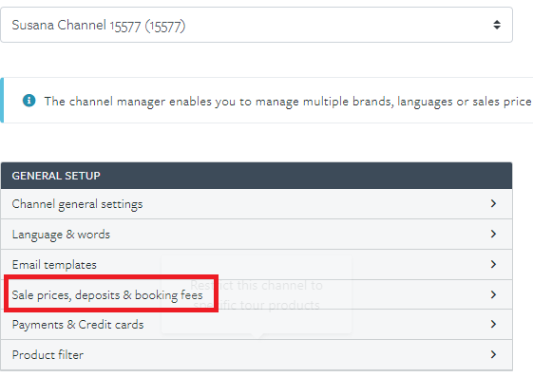Image resolution: width=533 pixels, height=377 pixels.
Task: Open Language & words settings
Action: (x=257, y=234)
